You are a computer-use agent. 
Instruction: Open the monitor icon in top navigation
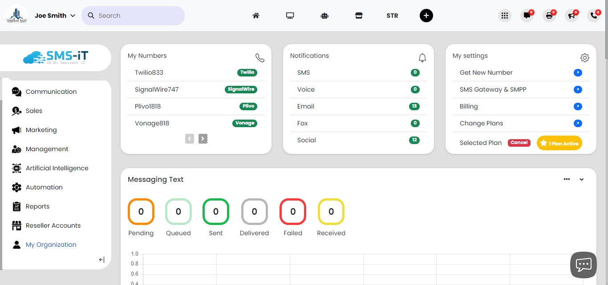290,16
